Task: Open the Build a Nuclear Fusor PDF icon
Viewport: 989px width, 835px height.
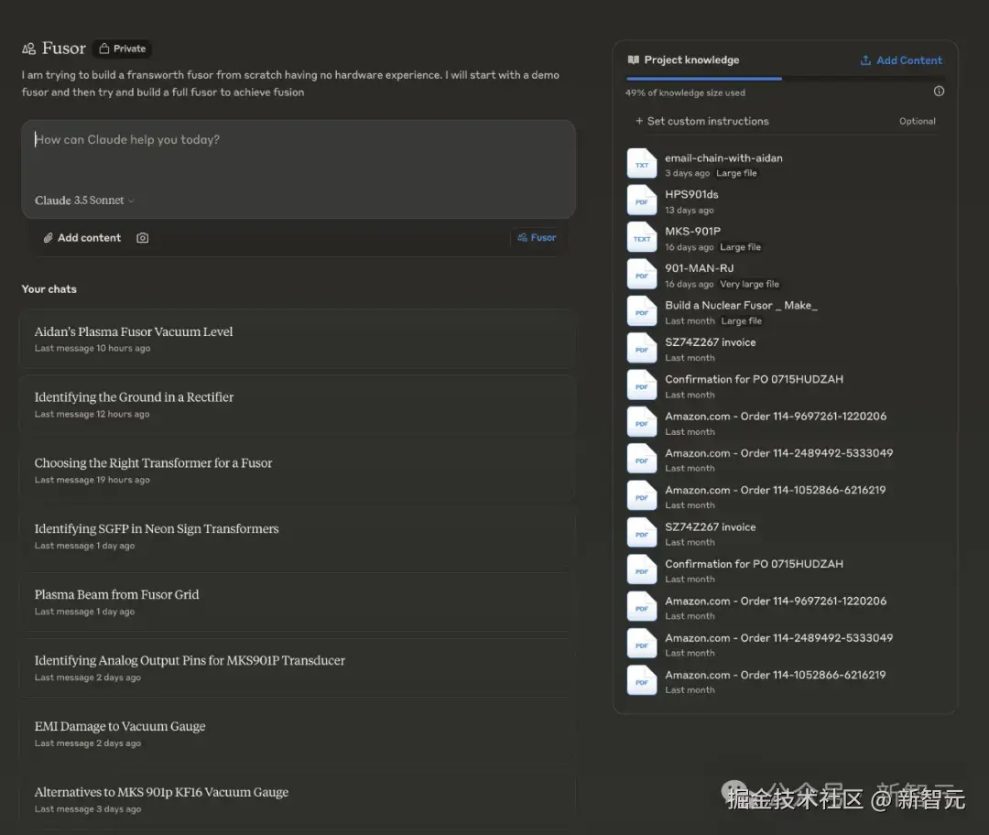Action: (641, 312)
